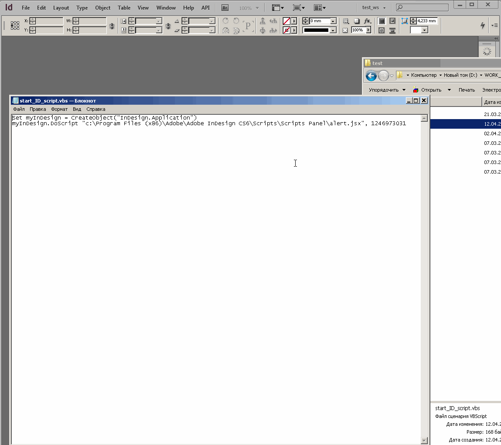The width and height of the screenshot is (501, 445).
Task: Click the Quick Apply lightning icon
Action: coord(483,26)
